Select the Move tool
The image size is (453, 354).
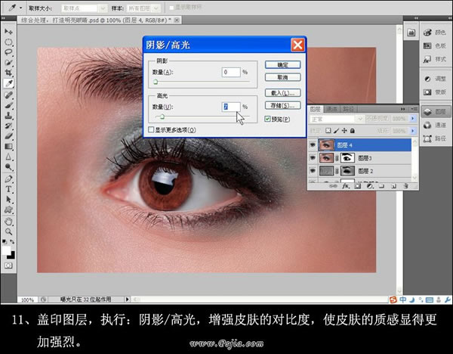[x=8, y=32]
